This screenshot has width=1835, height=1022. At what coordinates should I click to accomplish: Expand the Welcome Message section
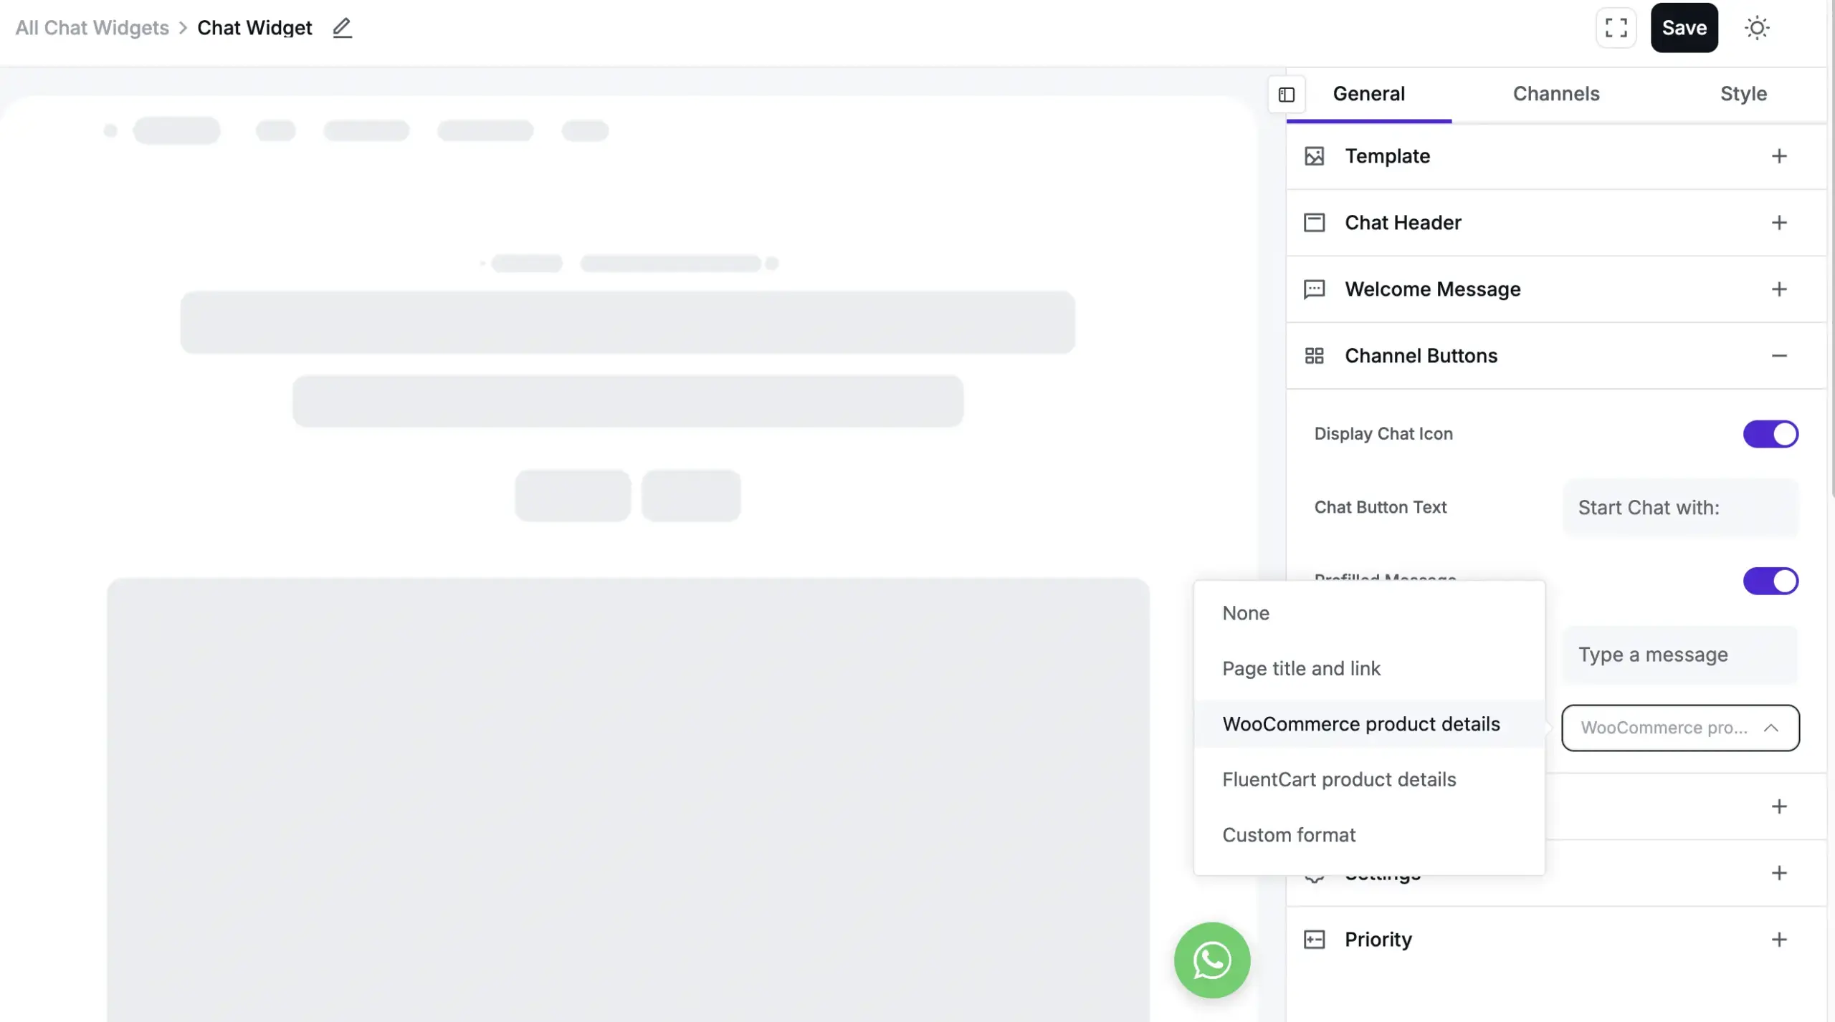click(x=1779, y=289)
